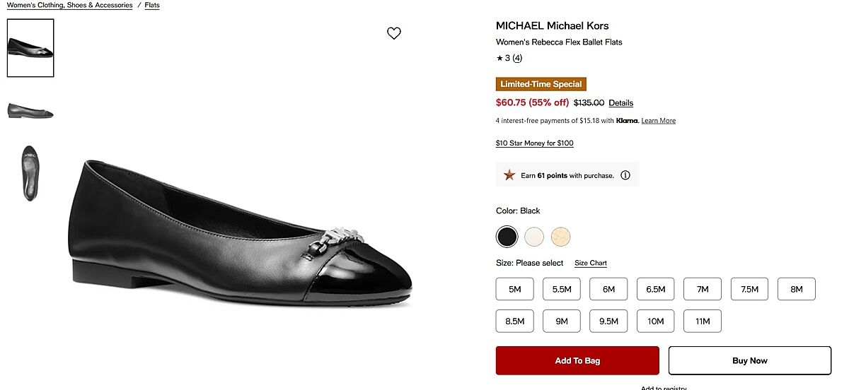
Task: Open the points info icon
Action: pyautogui.click(x=625, y=175)
